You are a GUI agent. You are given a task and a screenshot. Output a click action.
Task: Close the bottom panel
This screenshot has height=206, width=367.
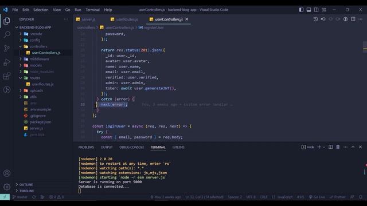(361, 147)
